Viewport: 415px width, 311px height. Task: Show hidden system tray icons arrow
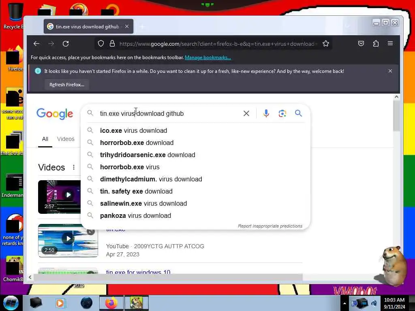344,303
